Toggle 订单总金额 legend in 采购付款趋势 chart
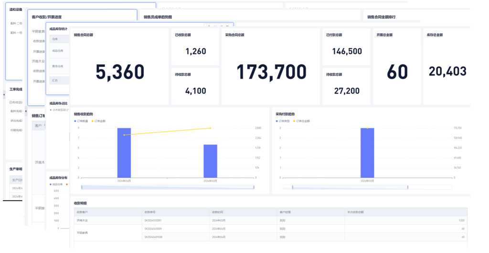 pyautogui.click(x=303, y=121)
